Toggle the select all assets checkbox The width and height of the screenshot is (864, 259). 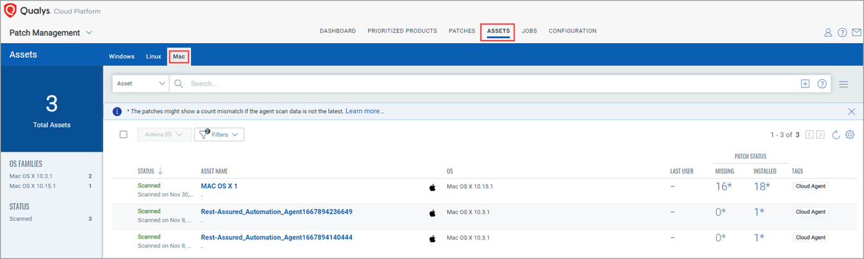[124, 135]
